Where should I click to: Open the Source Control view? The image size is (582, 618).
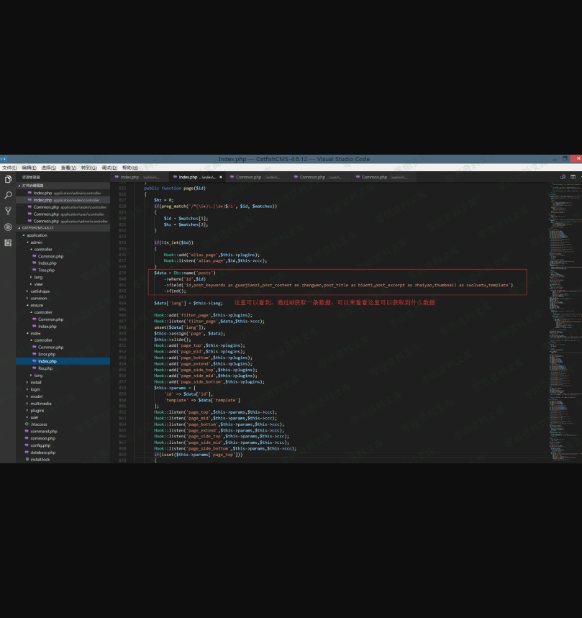pos(8,211)
